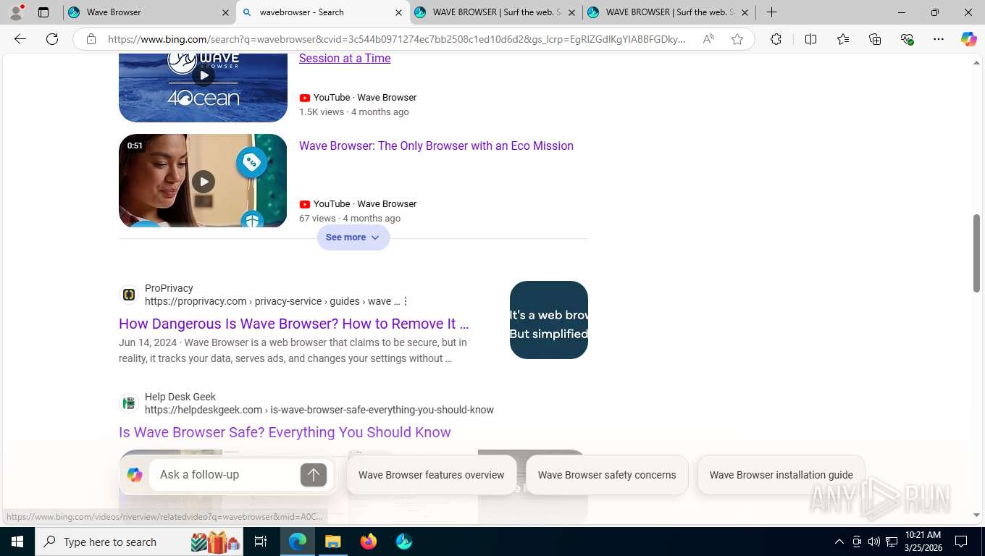
Task: Open the notification center icon
Action: [961, 542]
